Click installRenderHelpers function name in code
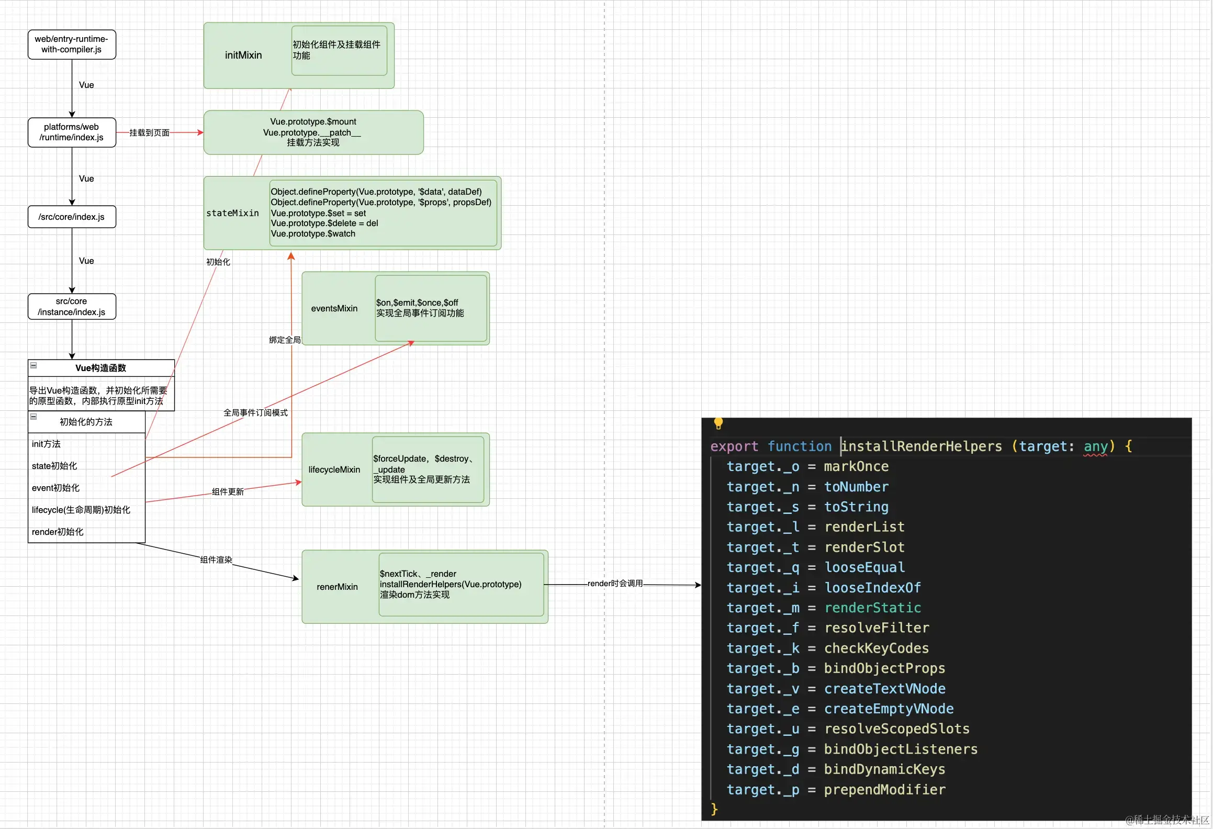The image size is (1213, 829). (921, 446)
